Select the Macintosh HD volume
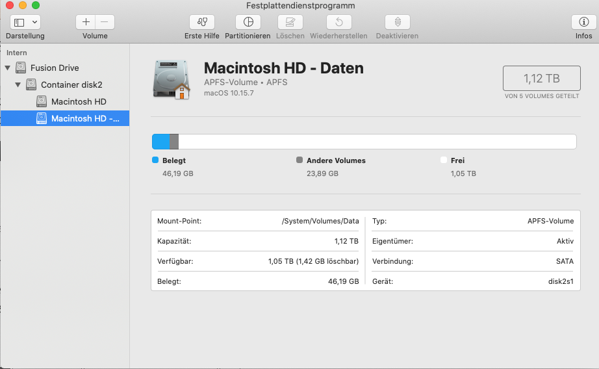This screenshot has width=599, height=369. click(x=79, y=101)
